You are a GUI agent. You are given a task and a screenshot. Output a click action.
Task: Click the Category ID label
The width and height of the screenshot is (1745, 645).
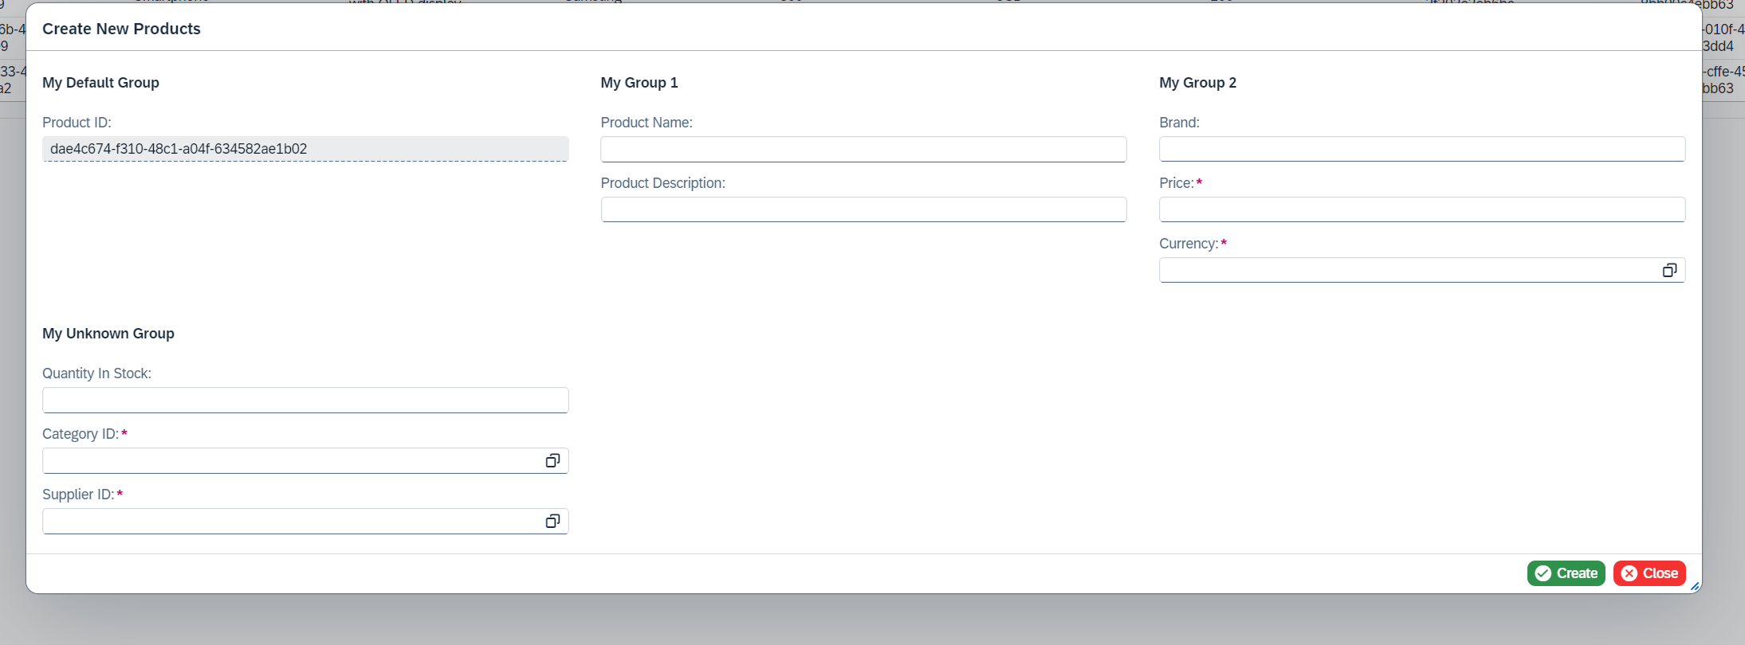[81, 434]
